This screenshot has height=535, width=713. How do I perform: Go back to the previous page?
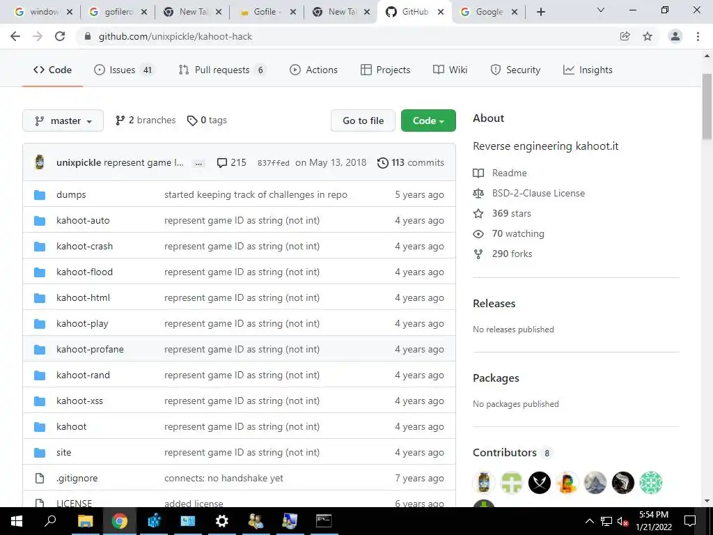pyautogui.click(x=15, y=36)
